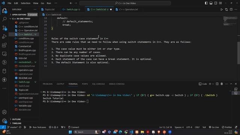Click Go Live in the status bar
The height and width of the screenshot is (135, 240).
pyautogui.click(x=214, y=127)
